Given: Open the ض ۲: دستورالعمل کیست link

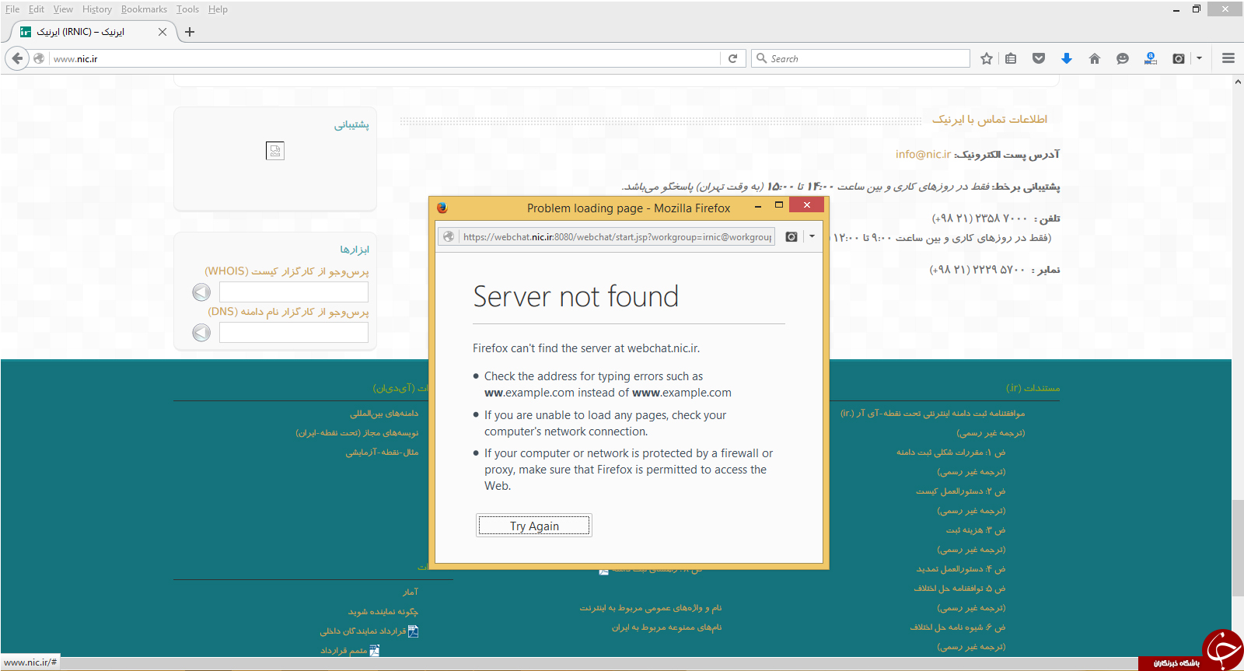Looking at the screenshot, I should [961, 491].
